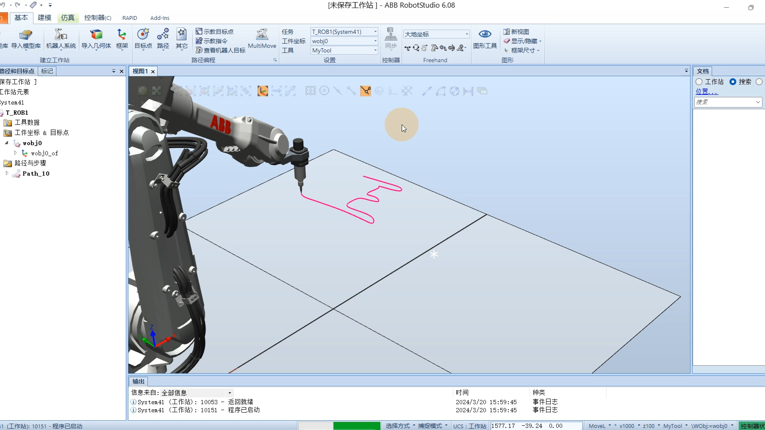Toggle the snap end point mode in viewport toolbar

tap(351, 91)
